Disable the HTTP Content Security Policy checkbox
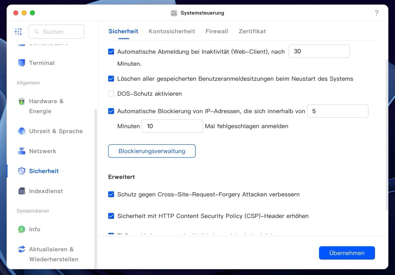The height and width of the screenshot is (275, 395). pos(111,216)
